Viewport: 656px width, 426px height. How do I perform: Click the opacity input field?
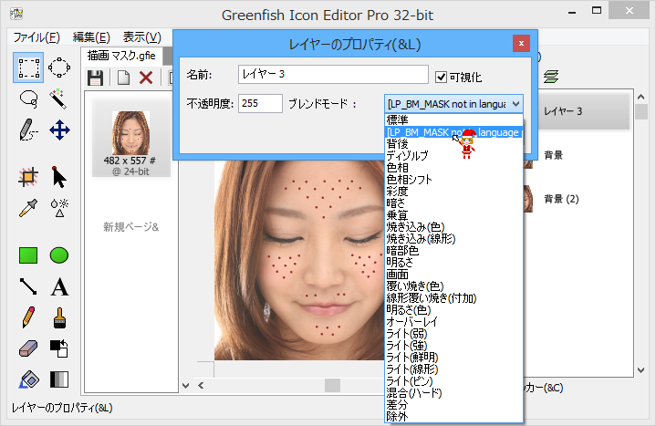pos(261,103)
